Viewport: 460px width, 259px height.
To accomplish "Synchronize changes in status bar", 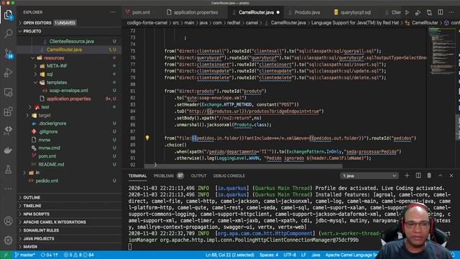I will tap(50, 255).
